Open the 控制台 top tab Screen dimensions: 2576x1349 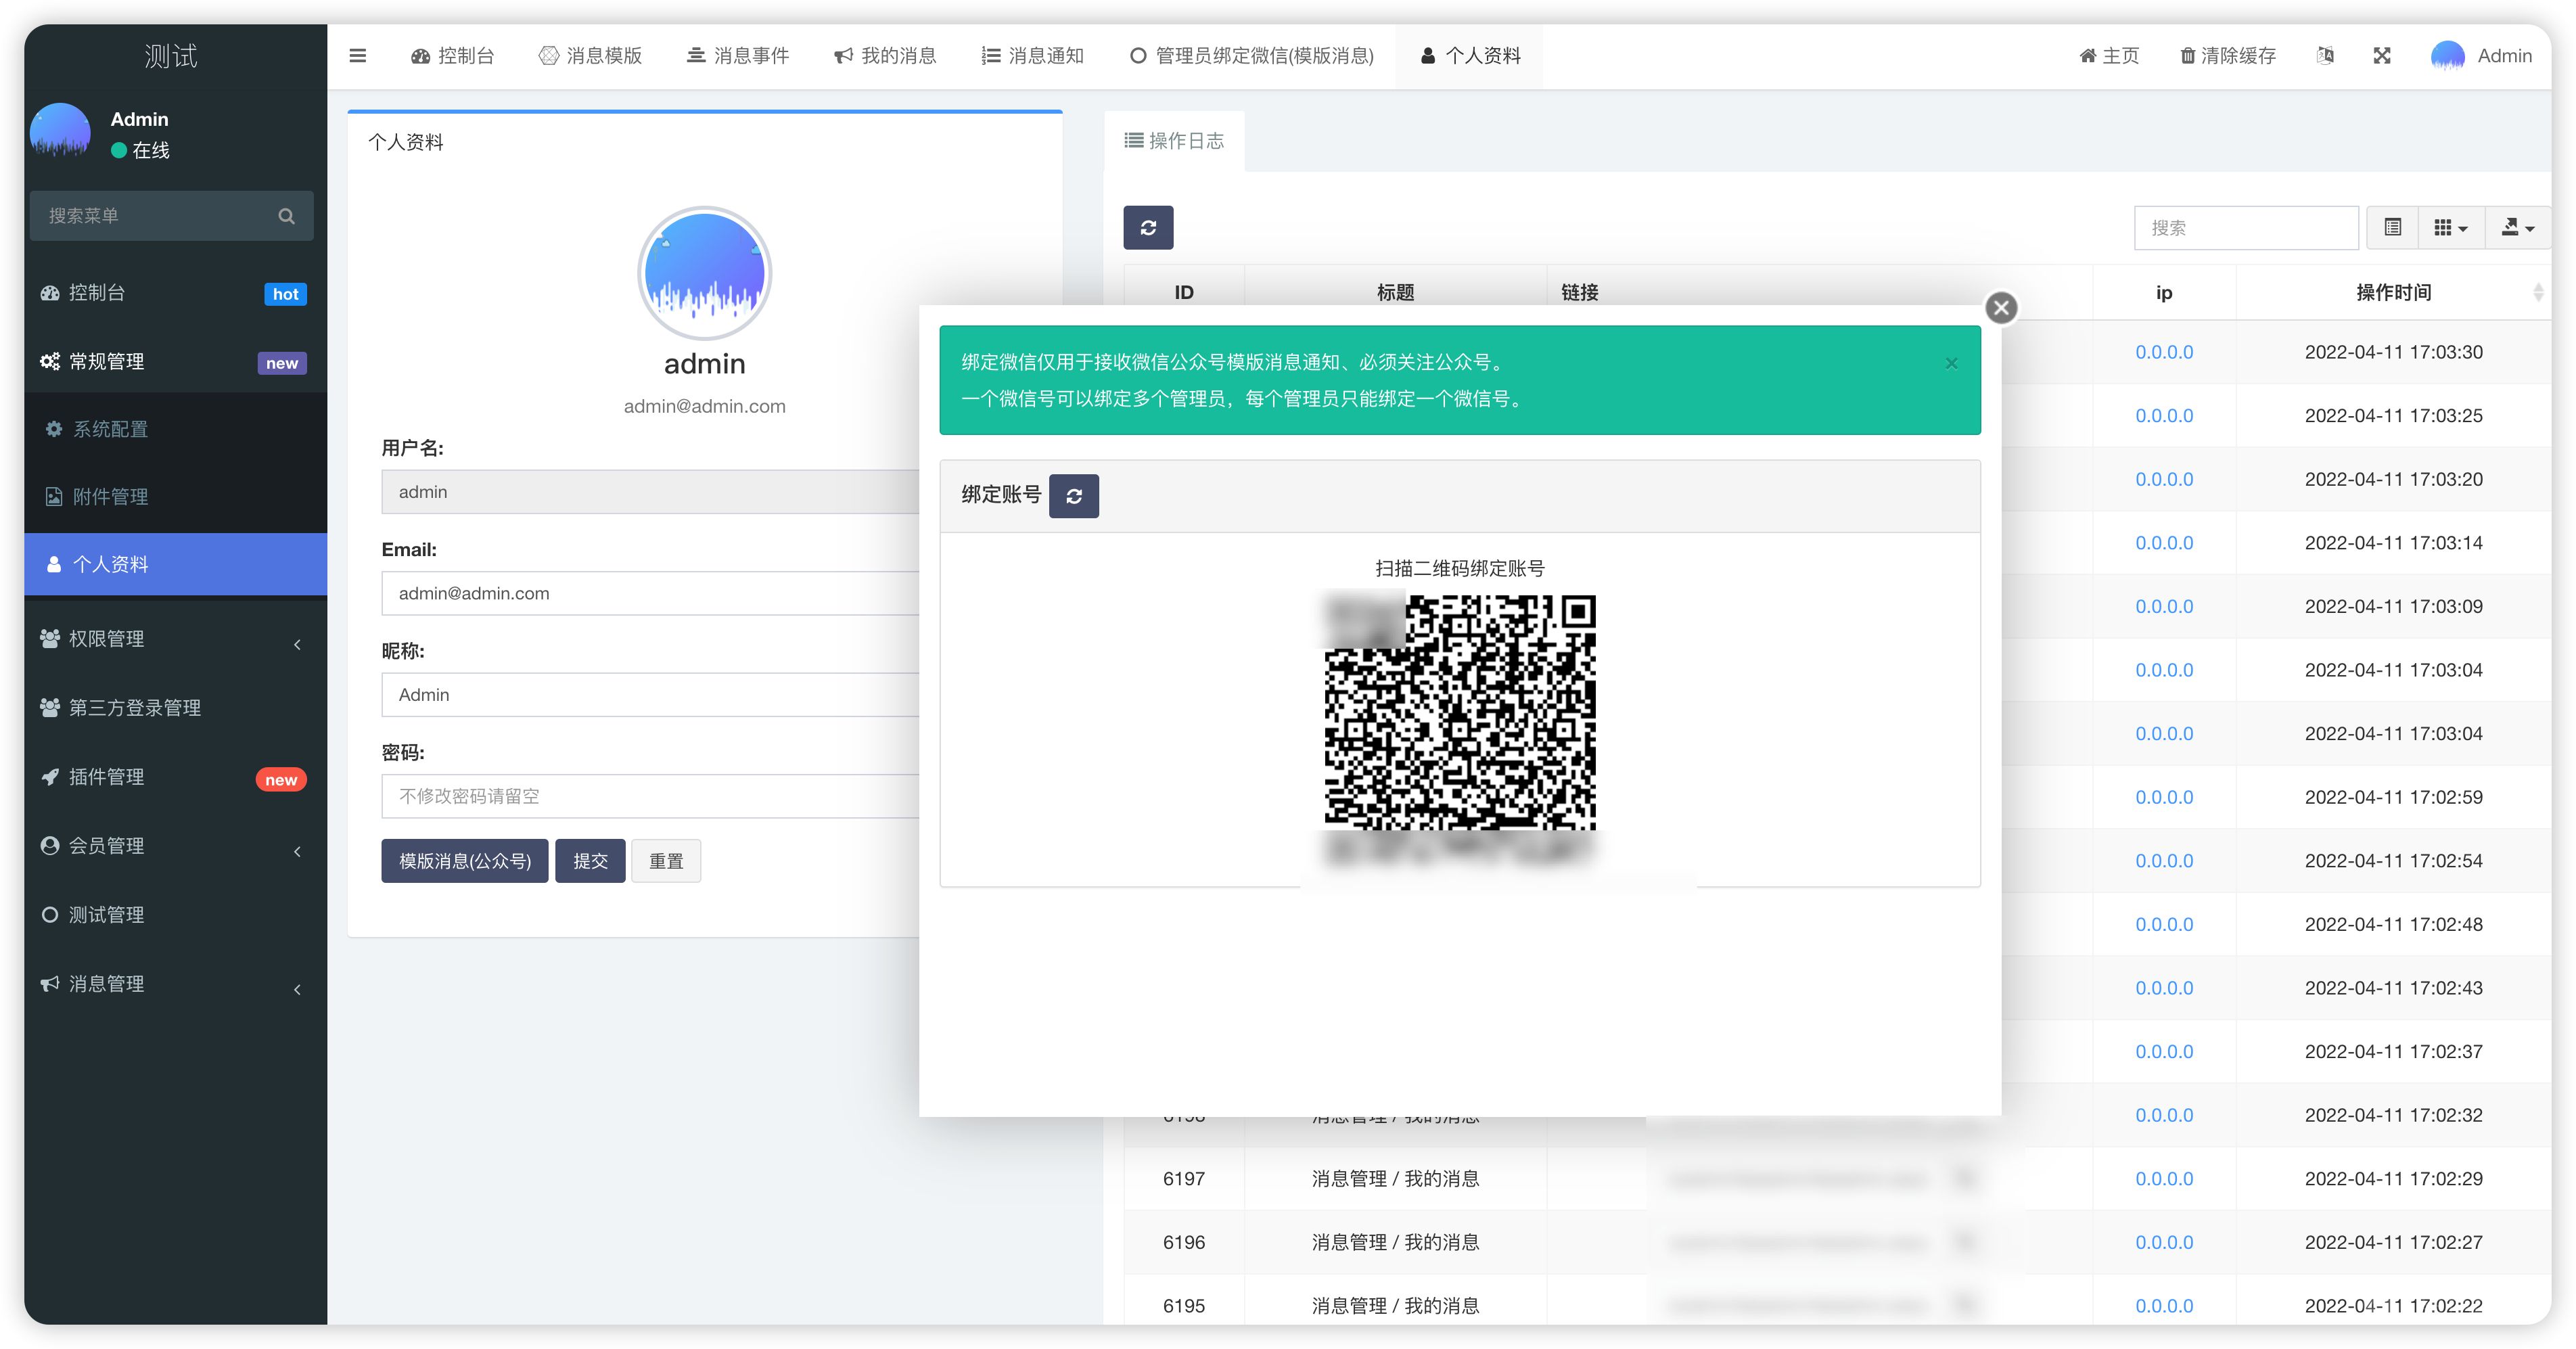pos(452,56)
